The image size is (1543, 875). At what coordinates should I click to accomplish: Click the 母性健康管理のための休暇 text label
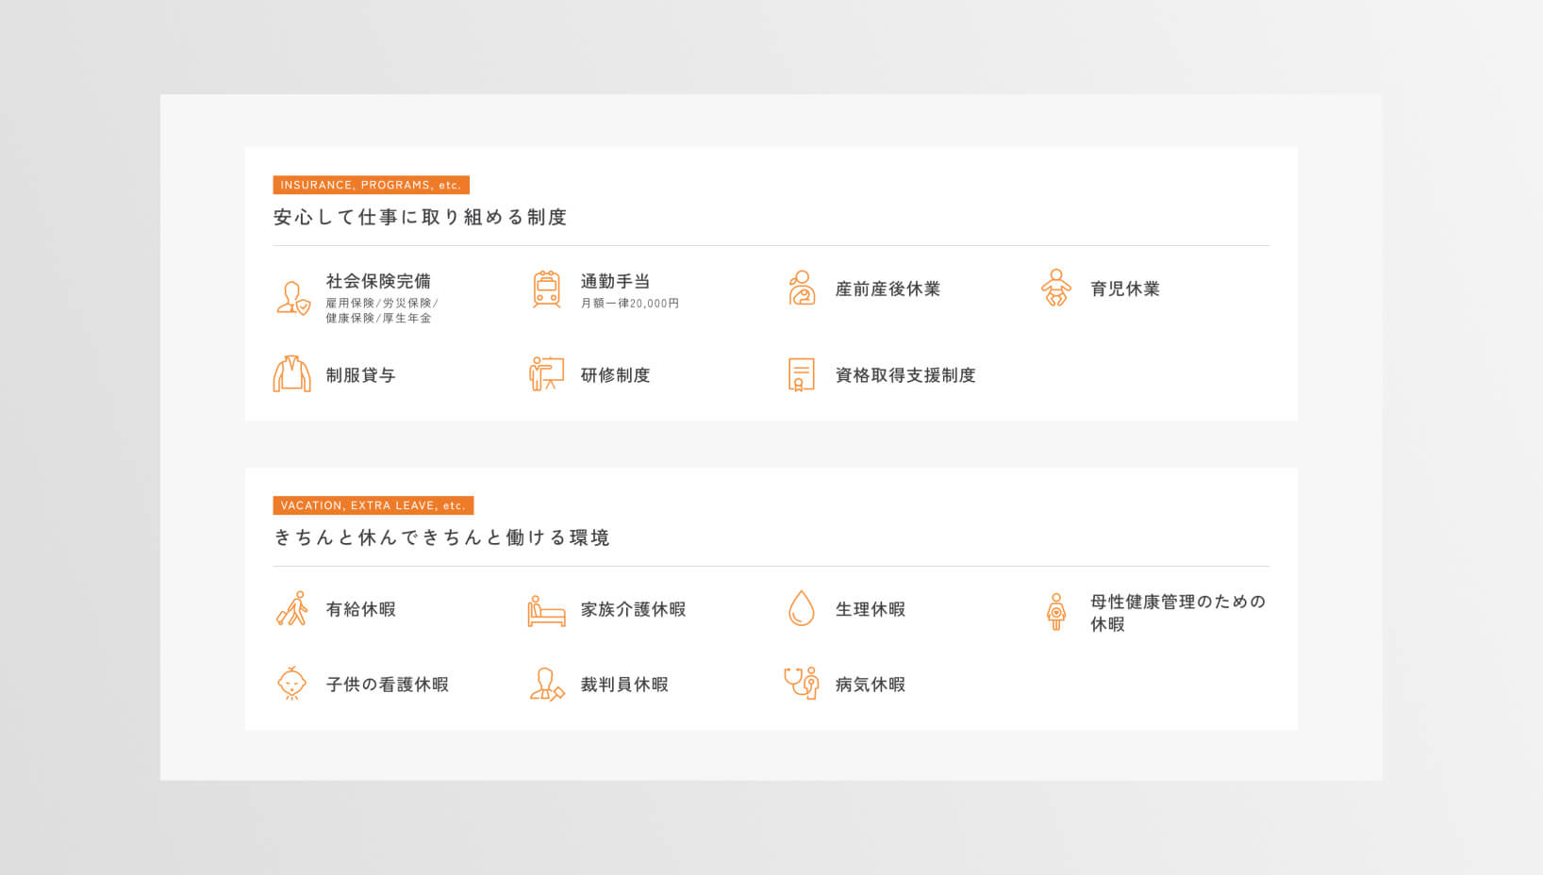(1177, 612)
